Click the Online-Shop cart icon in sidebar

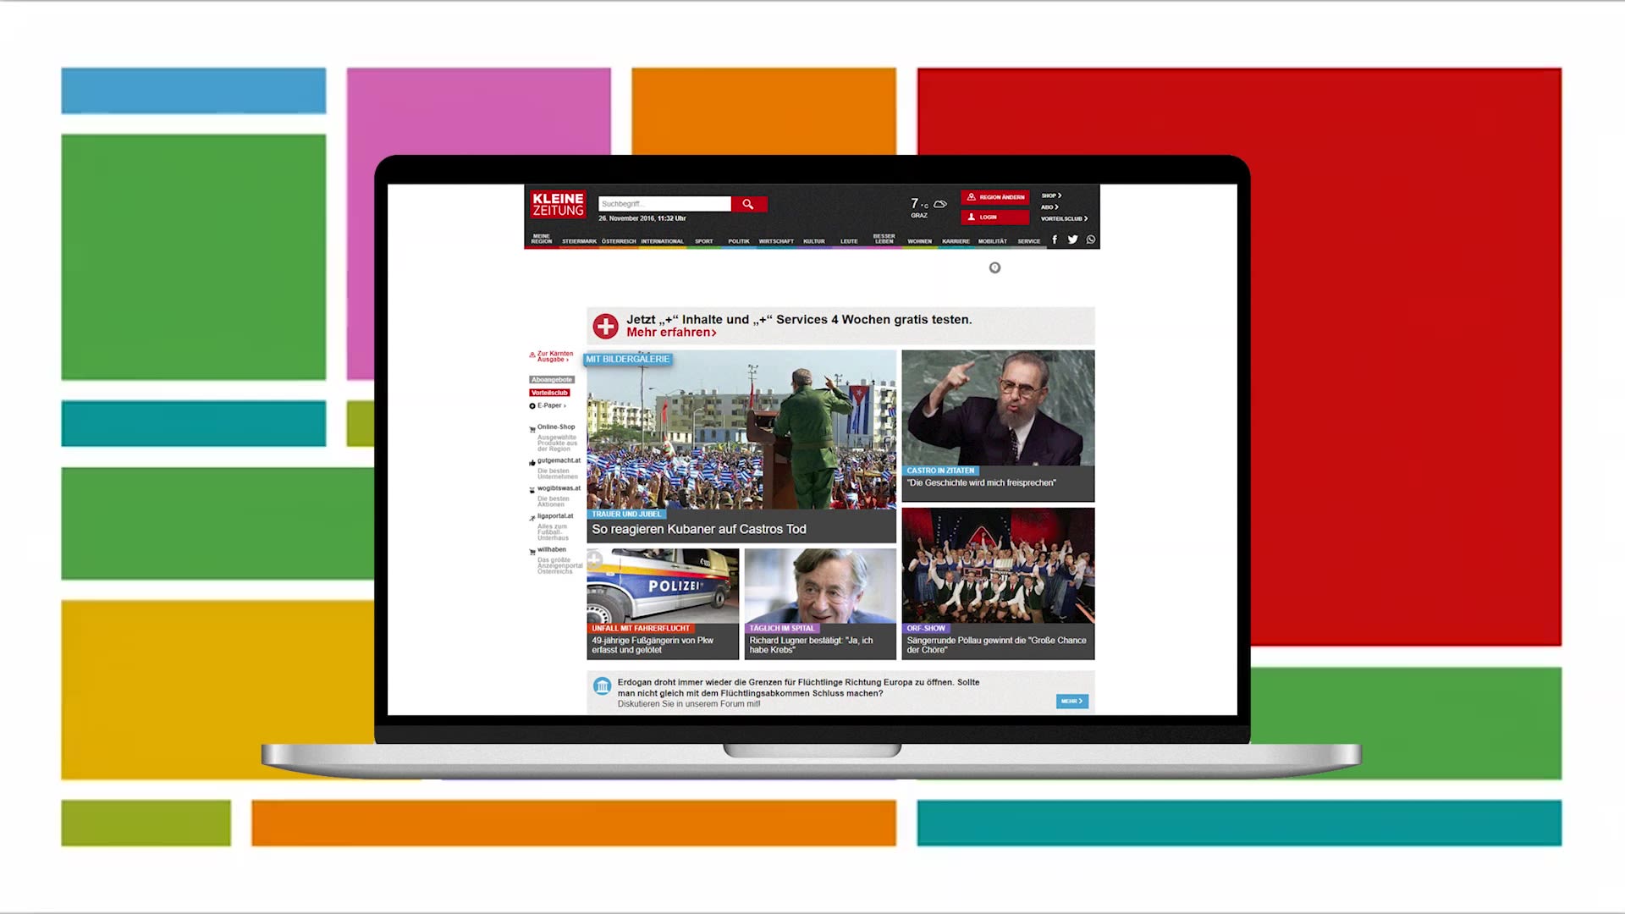(532, 429)
